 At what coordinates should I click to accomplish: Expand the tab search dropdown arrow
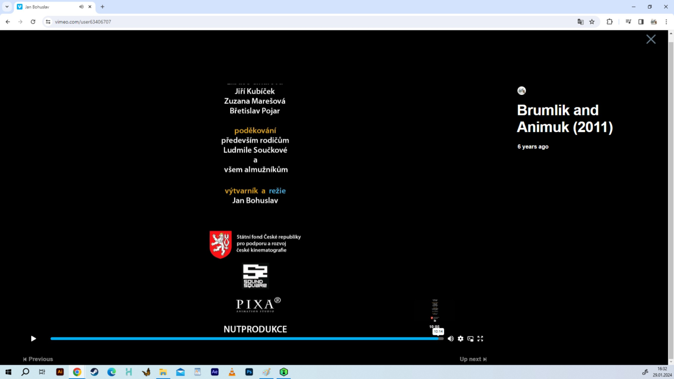[7, 7]
